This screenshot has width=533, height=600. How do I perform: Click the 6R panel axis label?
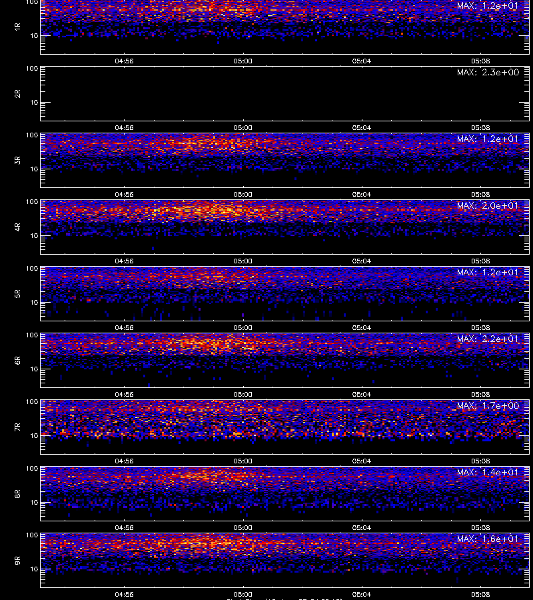17,361
